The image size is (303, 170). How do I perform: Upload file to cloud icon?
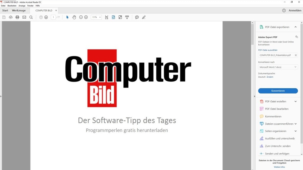pyautogui.click(x=11, y=17)
